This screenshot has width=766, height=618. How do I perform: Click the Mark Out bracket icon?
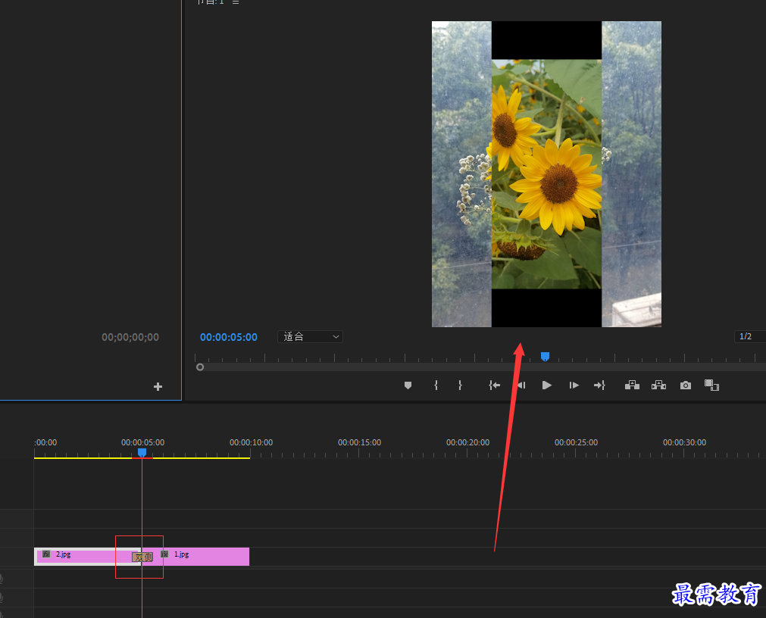460,385
